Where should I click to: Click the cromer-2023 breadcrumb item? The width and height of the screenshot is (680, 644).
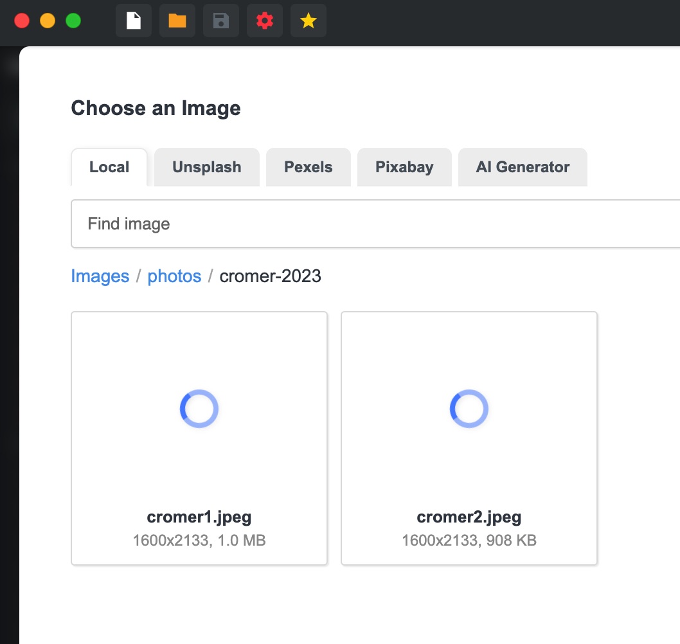click(x=270, y=276)
